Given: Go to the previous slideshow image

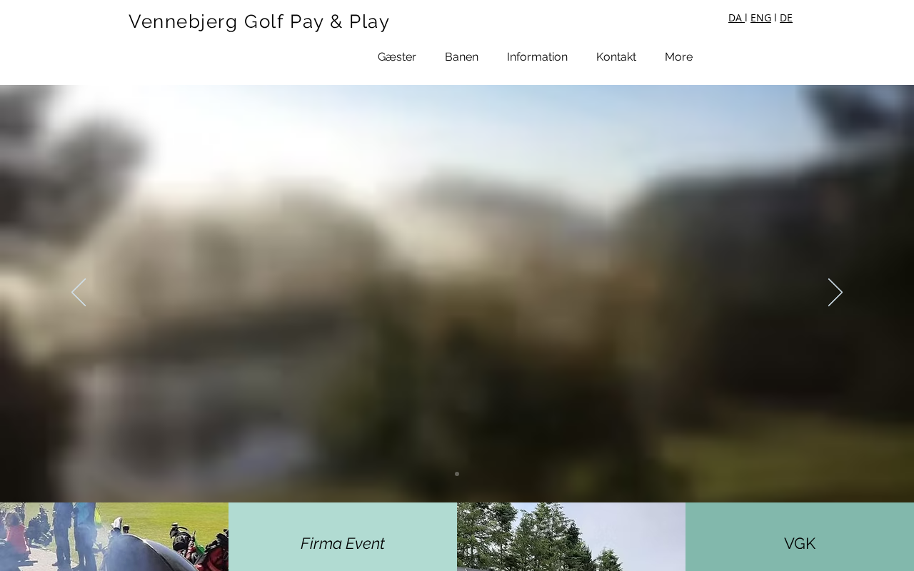Looking at the screenshot, I should point(79,293).
